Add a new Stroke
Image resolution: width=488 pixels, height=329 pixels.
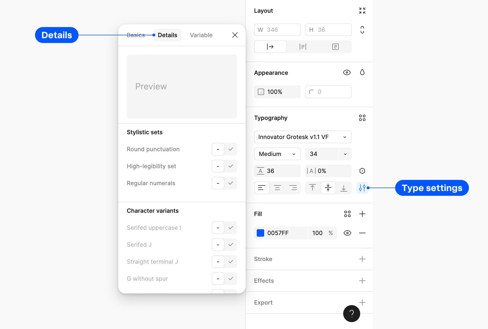pos(362,259)
